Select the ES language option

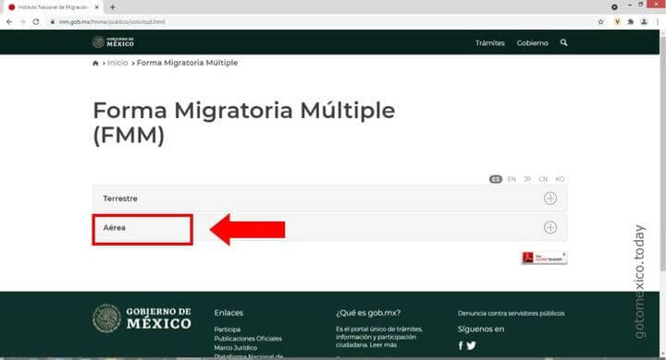(x=496, y=179)
